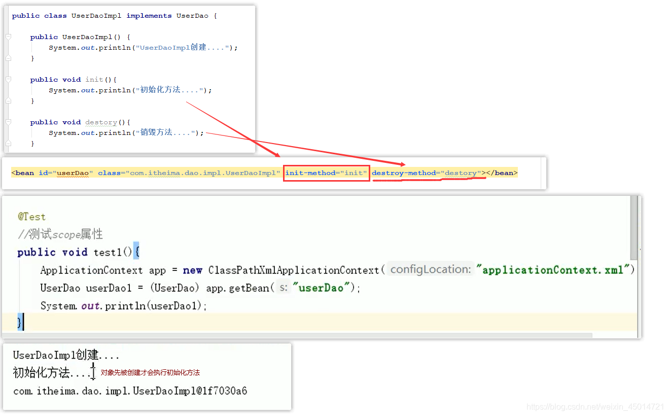Click console output com.itheima.dao.impl.UserDaoImpl@1f7030a6
The height and width of the screenshot is (416, 668).
130,391
